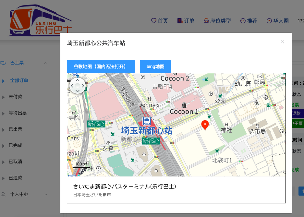This screenshot has height=217, width=304.
Task: Switch to bing地图 view
Action: [x=155, y=66]
